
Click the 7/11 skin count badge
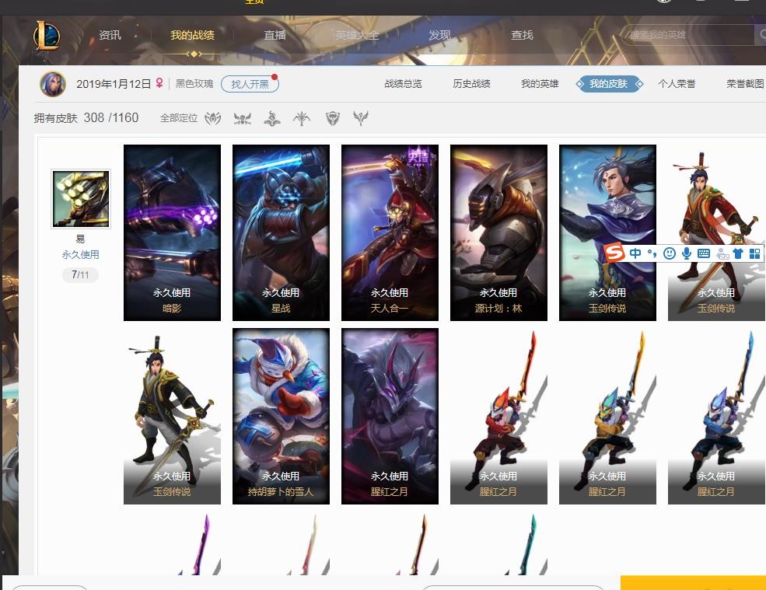81,275
